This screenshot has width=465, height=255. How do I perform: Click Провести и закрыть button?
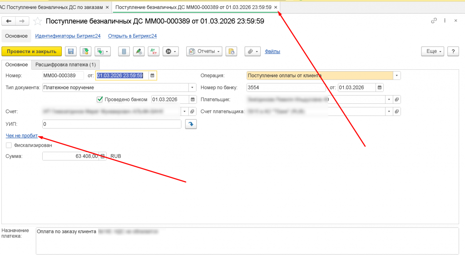click(31, 51)
